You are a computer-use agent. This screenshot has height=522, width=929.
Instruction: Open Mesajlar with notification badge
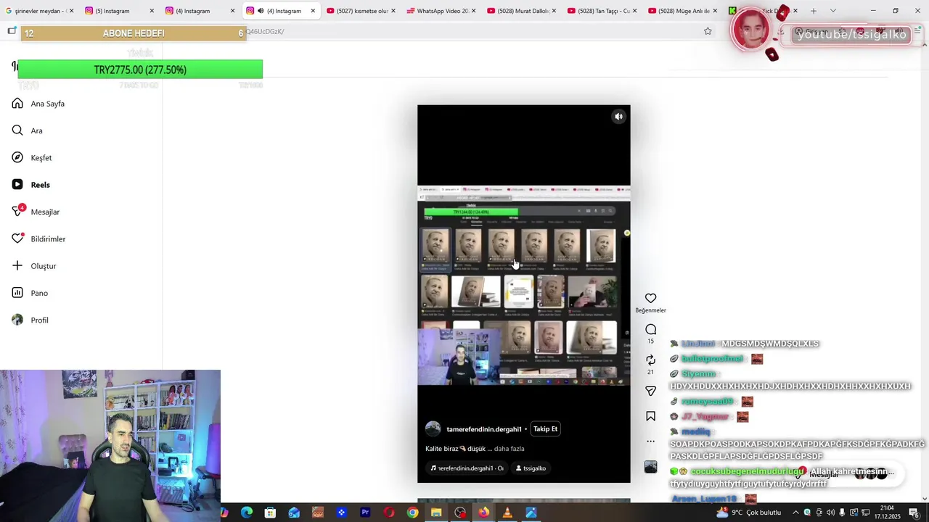(x=36, y=212)
